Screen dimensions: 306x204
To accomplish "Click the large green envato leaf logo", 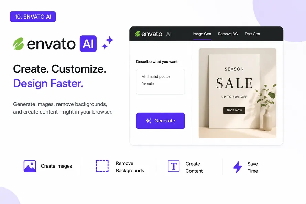I will point(19,44).
